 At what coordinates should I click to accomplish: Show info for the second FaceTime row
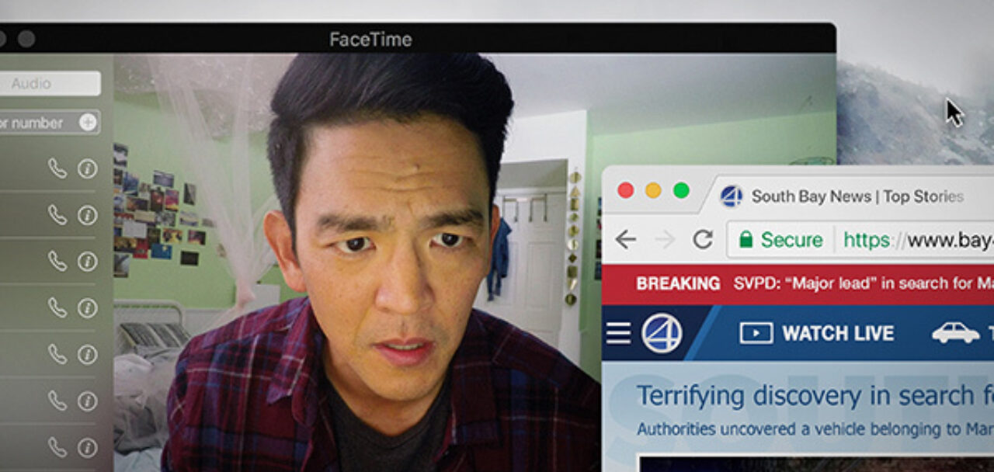click(87, 215)
